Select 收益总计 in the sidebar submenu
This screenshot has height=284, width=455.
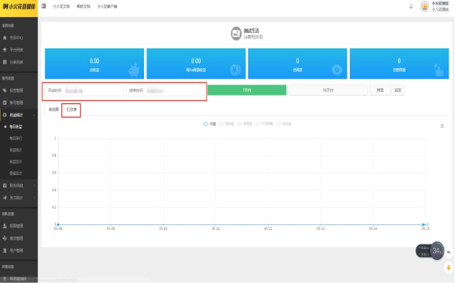point(16,161)
